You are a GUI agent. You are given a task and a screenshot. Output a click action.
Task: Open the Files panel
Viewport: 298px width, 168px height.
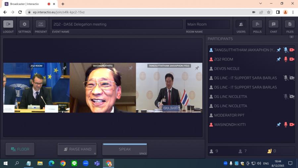290,24
